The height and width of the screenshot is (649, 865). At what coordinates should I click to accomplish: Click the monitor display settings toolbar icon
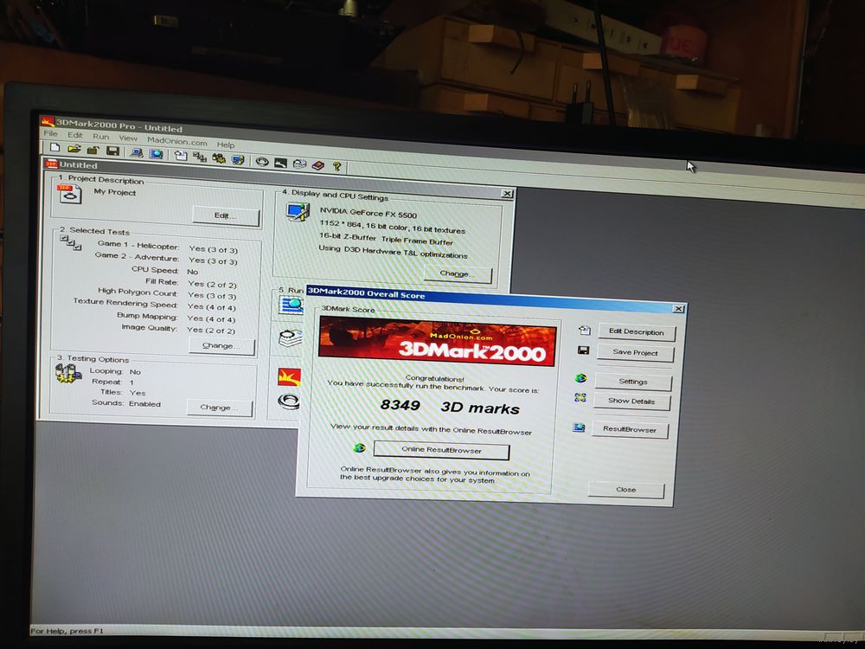tap(238, 159)
